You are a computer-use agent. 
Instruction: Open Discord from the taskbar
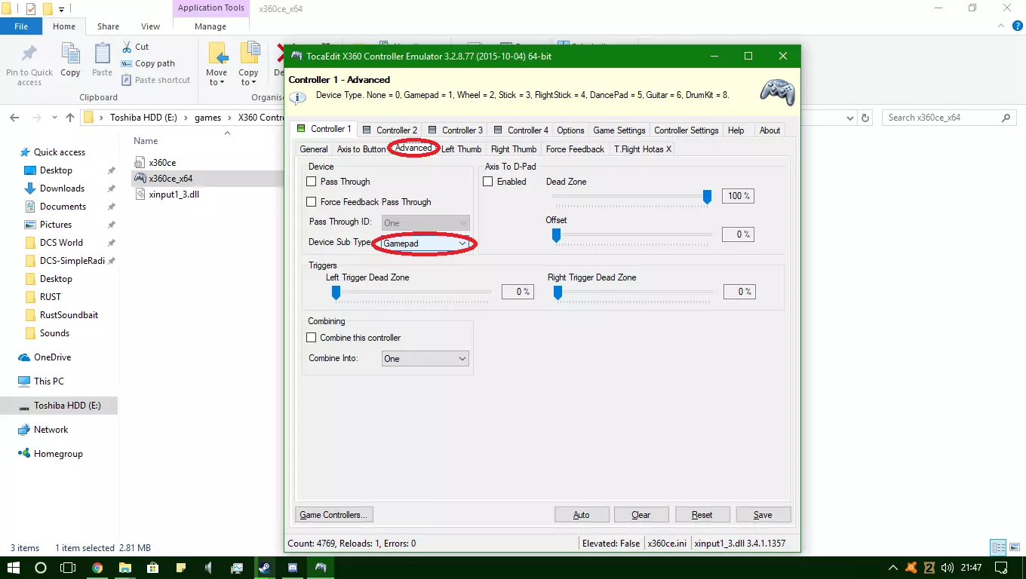pyautogui.click(x=293, y=568)
